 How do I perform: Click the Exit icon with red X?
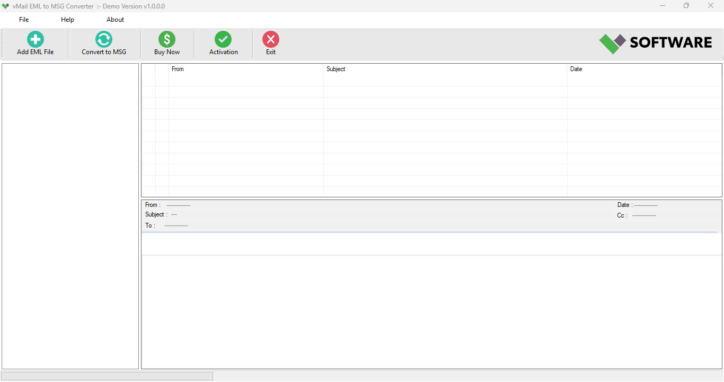tap(270, 39)
